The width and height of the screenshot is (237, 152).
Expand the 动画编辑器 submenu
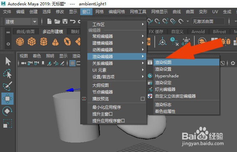pyautogui.click(x=117, y=50)
